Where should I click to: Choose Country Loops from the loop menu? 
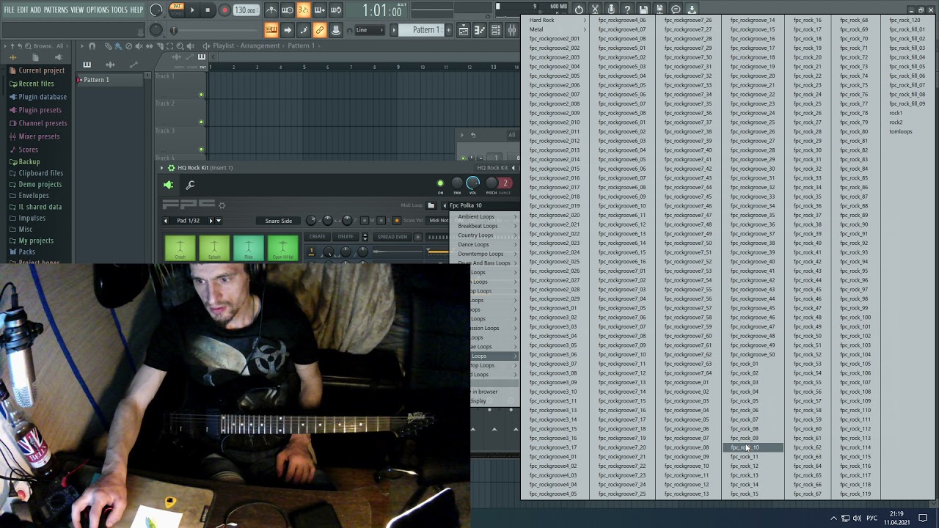475,235
